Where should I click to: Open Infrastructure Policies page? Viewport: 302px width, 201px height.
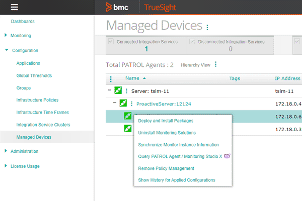point(37,100)
